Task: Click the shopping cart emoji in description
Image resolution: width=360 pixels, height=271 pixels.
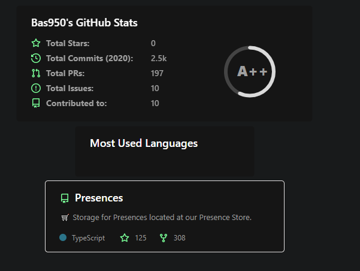Action: click(65, 218)
